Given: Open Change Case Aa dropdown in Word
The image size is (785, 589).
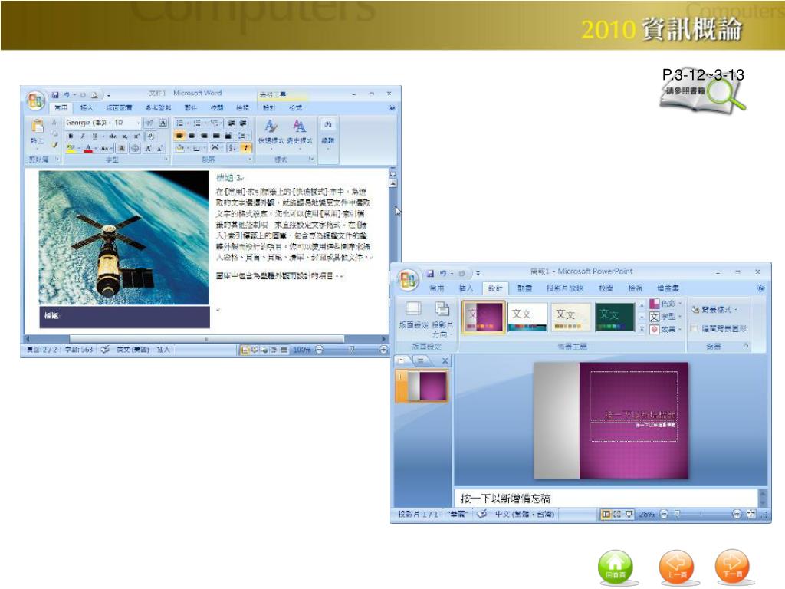Looking at the screenshot, I should (x=105, y=148).
